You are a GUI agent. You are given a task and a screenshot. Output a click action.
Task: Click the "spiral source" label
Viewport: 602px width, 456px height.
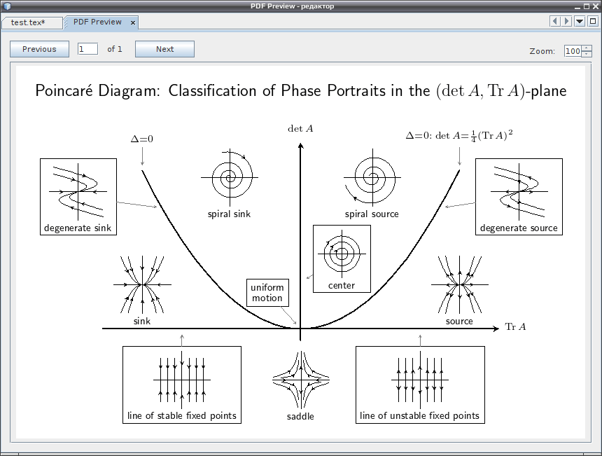[372, 214]
